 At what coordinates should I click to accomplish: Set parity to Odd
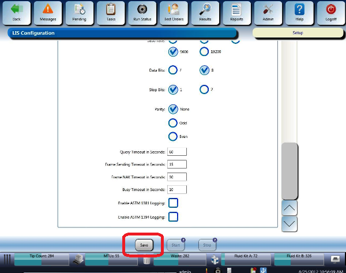point(173,122)
